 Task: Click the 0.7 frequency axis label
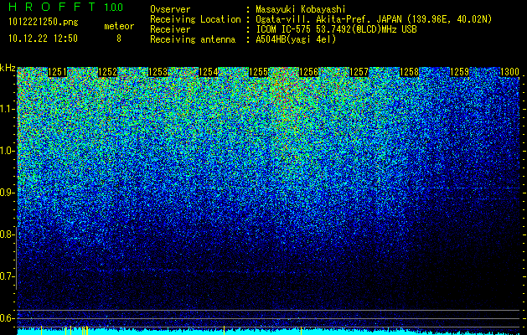point(7,276)
